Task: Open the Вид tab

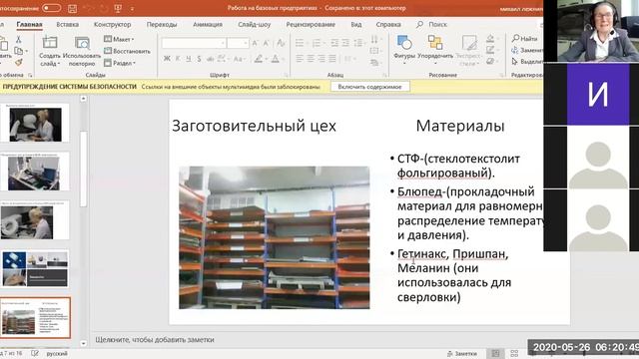Action: pos(356,24)
